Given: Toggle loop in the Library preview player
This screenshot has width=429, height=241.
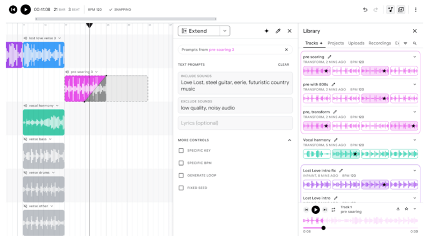Looking at the screenshot, I should click(x=333, y=210).
